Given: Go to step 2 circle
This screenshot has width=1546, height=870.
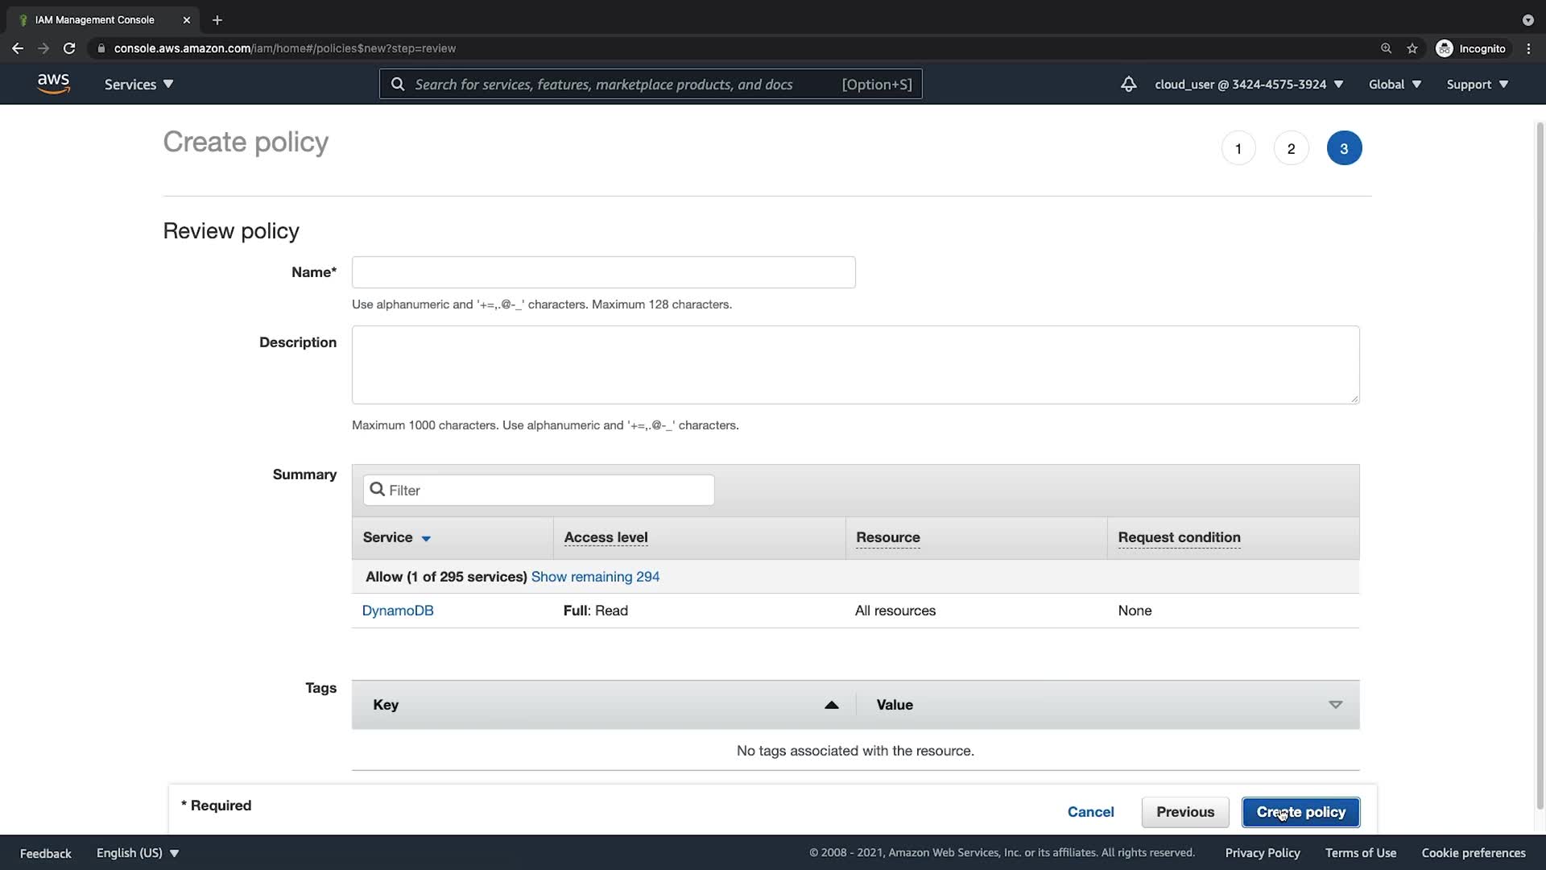Looking at the screenshot, I should (x=1291, y=148).
